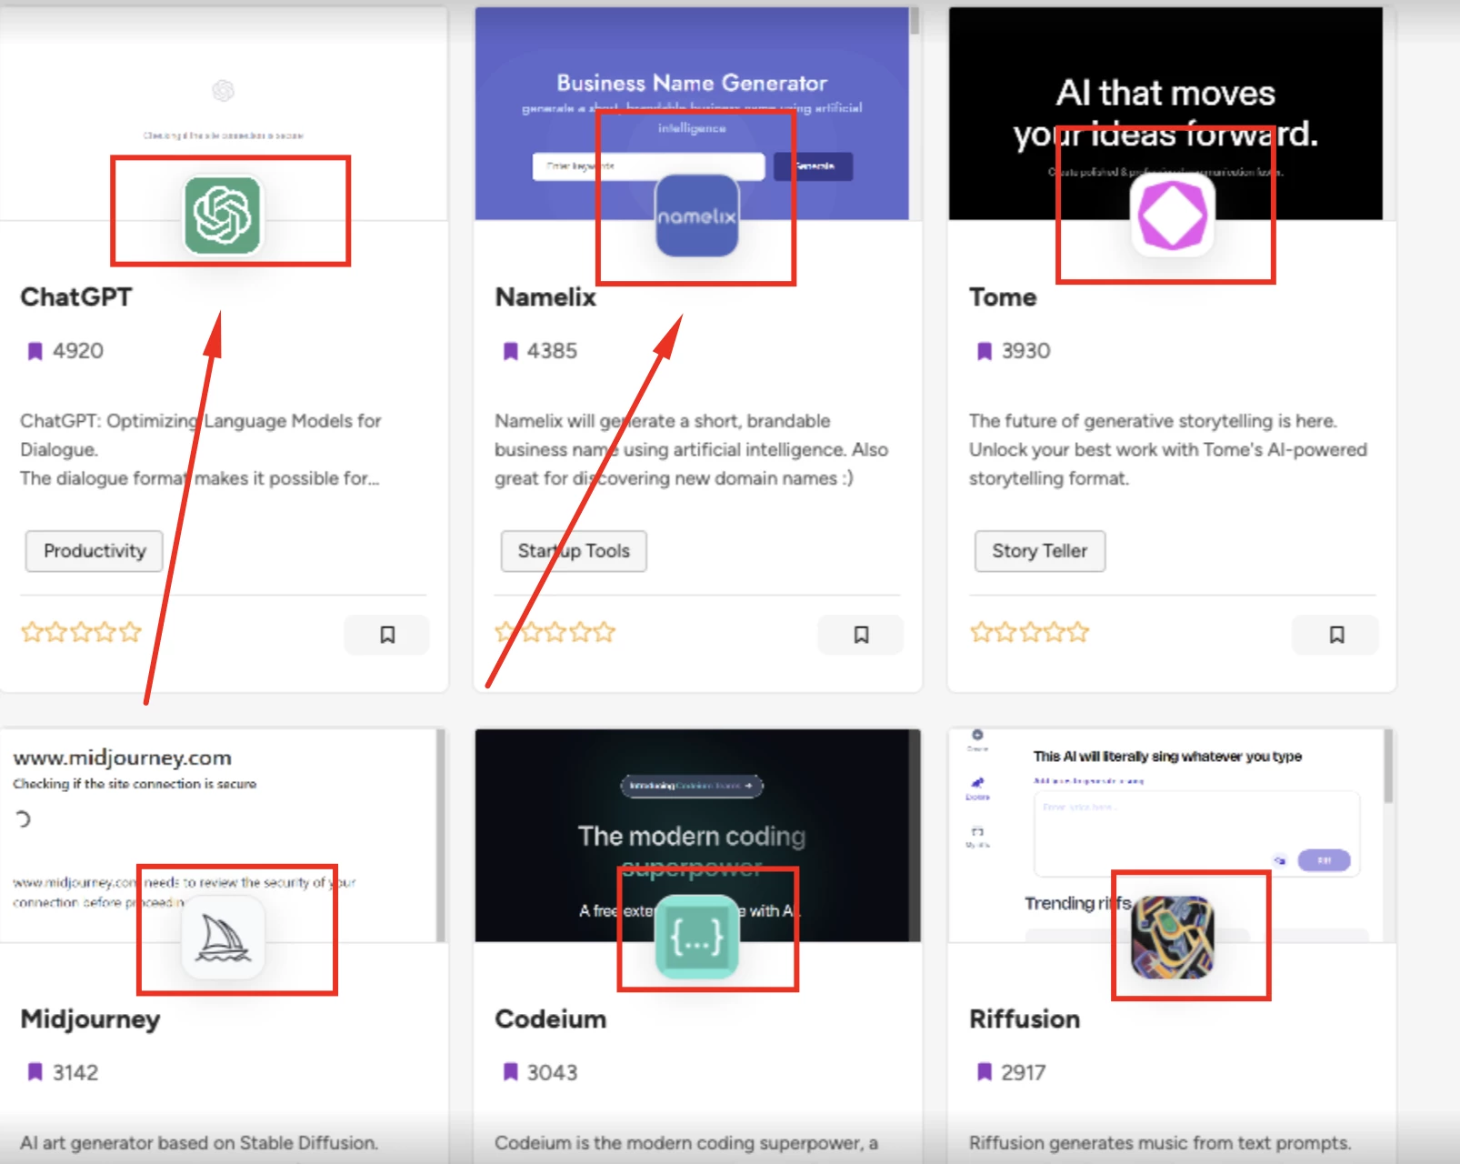Bookmark the ChatGPT card

[387, 635]
